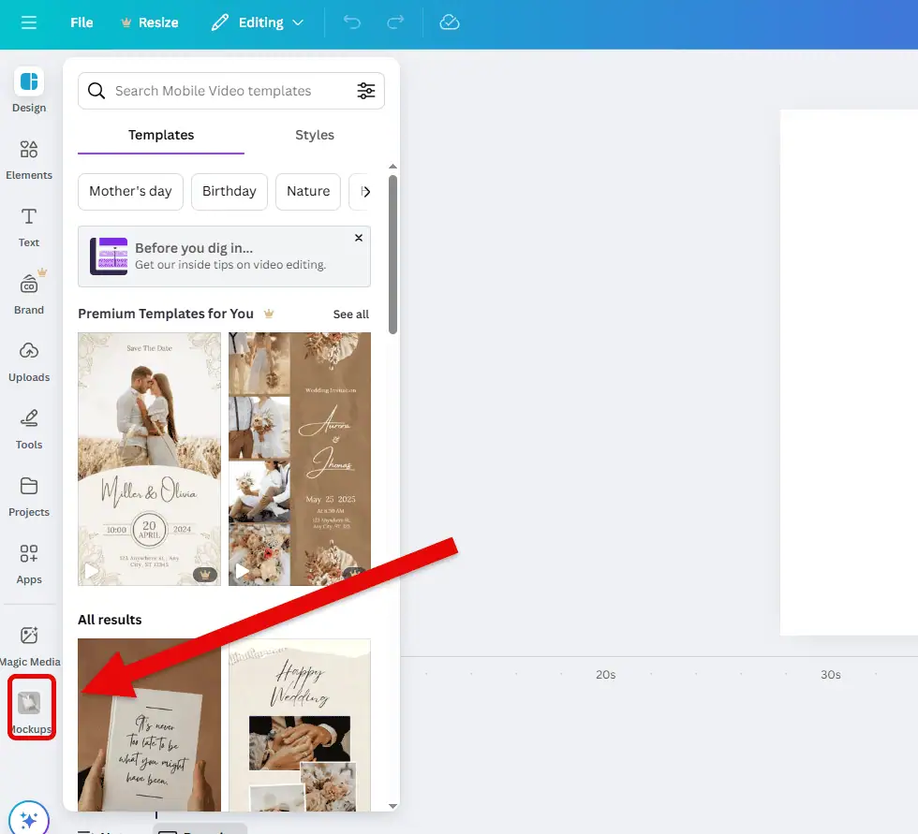Screen dimensions: 918x834
Task: Open the Uploads panel
Action: 29,360
